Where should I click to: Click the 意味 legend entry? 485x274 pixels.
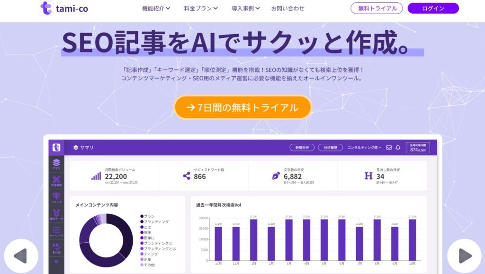[x=146, y=232]
